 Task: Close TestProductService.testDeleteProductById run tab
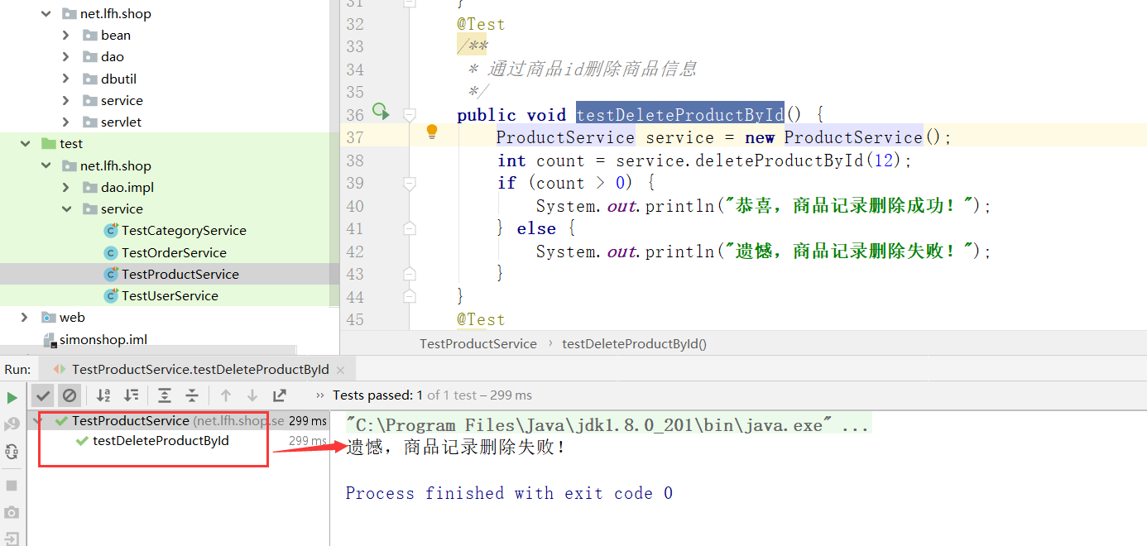pos(340,370)
